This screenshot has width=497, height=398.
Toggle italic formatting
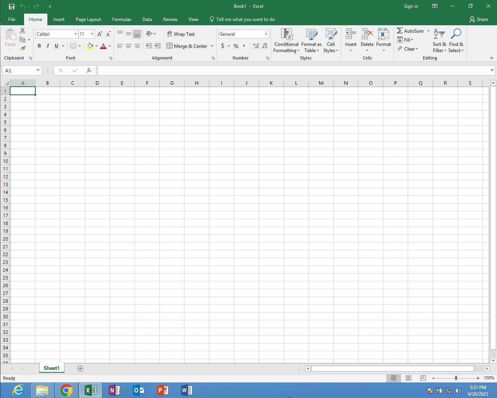point(48,46)
